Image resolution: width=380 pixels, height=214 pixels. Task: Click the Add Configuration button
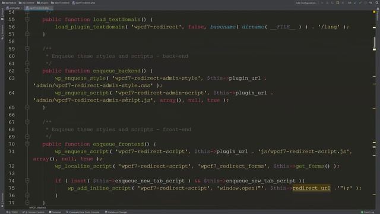coord(306,3)
